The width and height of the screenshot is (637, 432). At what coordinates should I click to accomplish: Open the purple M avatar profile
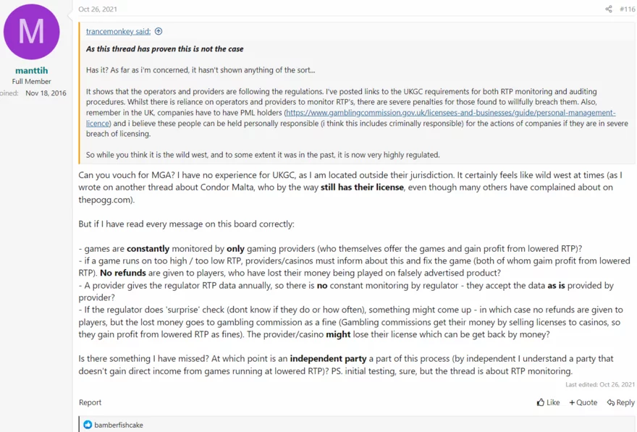point(31,32)
